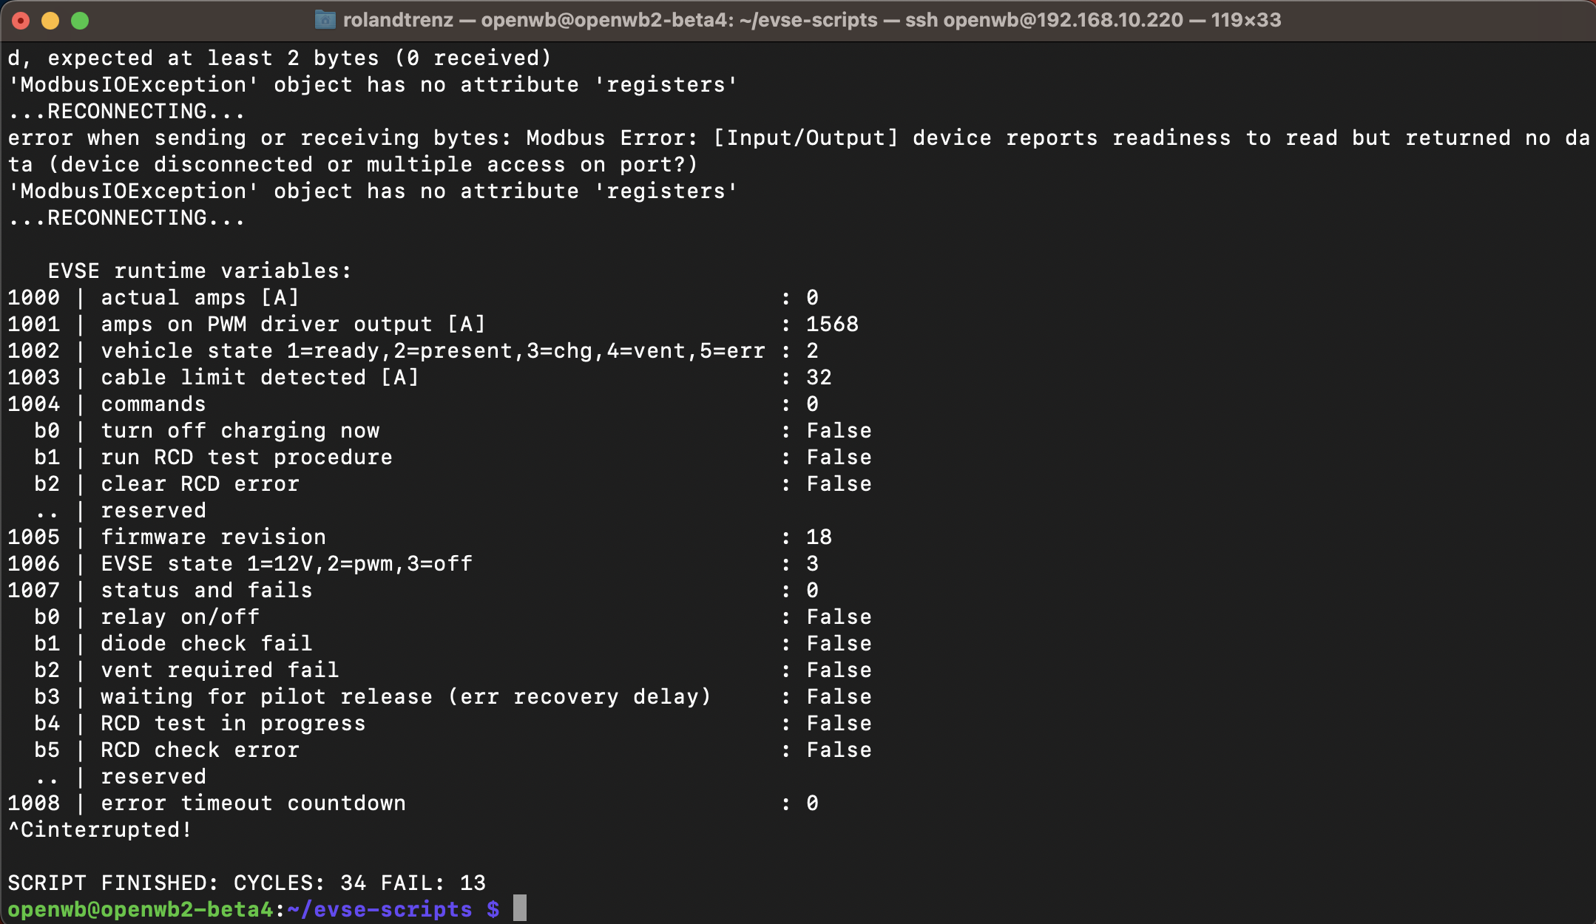This screenshot has width=1596, height=924.
Task: Click the terminal cursor block at prompt
Action: (520, 908)
